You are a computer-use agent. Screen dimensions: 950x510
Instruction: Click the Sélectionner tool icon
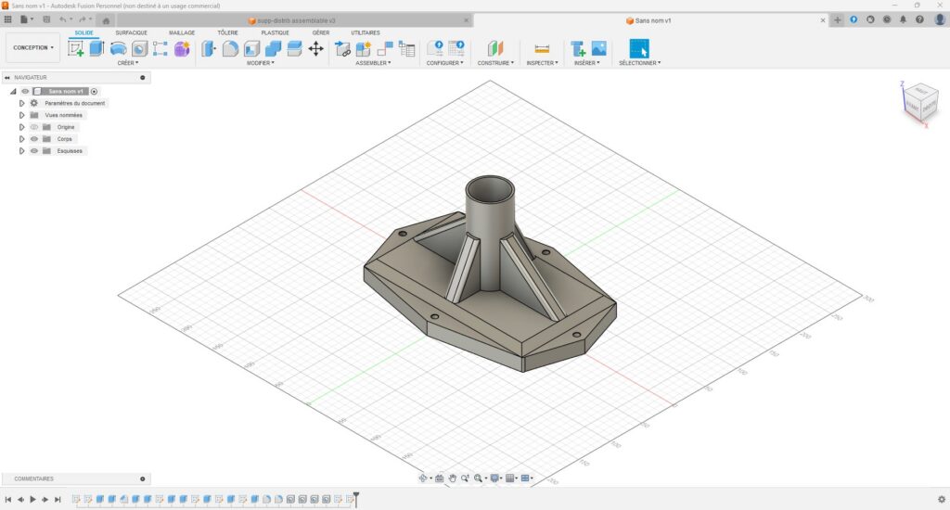pyautogui.click(x=639, y=48)
